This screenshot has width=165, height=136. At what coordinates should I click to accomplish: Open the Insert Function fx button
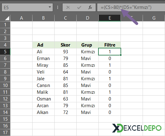(90, 7)
